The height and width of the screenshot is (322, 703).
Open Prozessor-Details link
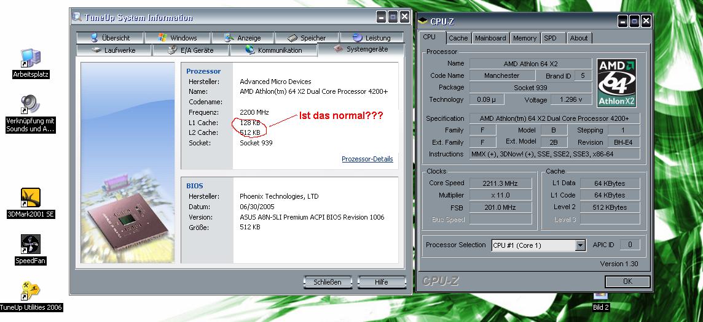pos(367,159)
